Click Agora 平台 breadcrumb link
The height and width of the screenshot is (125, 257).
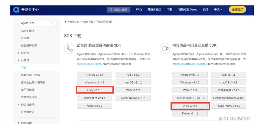[87, 22]
